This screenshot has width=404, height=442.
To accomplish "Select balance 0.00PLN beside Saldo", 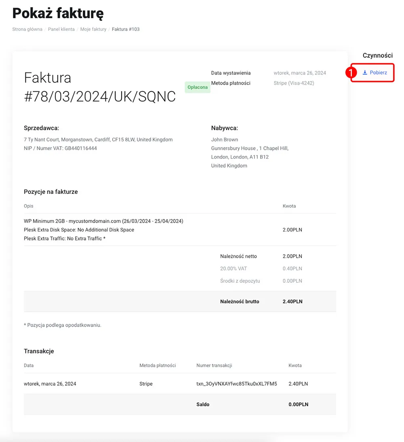I will coord(299,404).
